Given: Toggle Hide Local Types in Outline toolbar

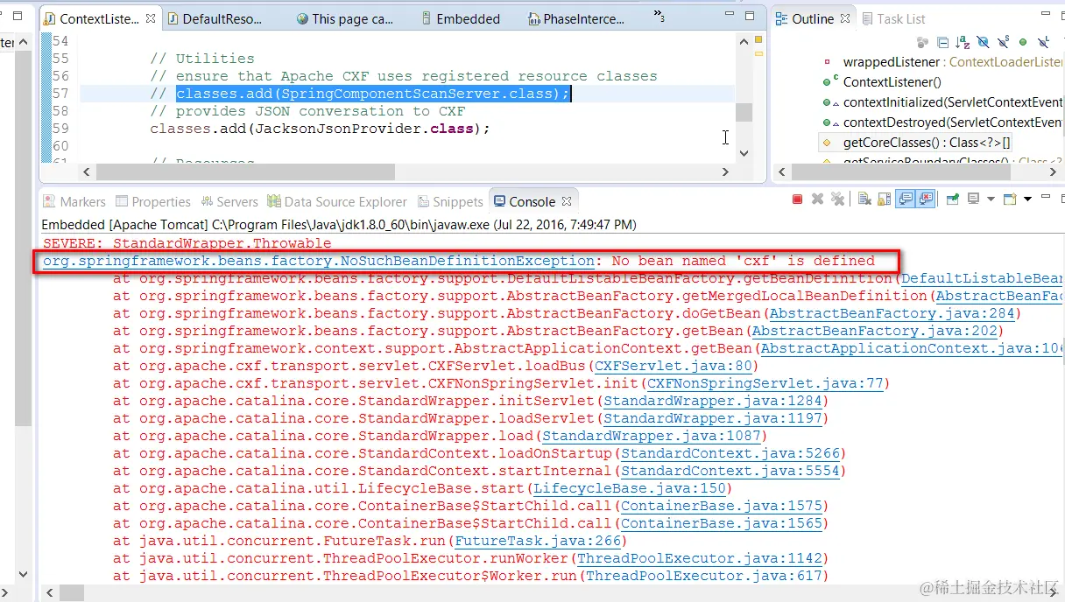Looking at the screenshot, I should (x=1043, y=42).
